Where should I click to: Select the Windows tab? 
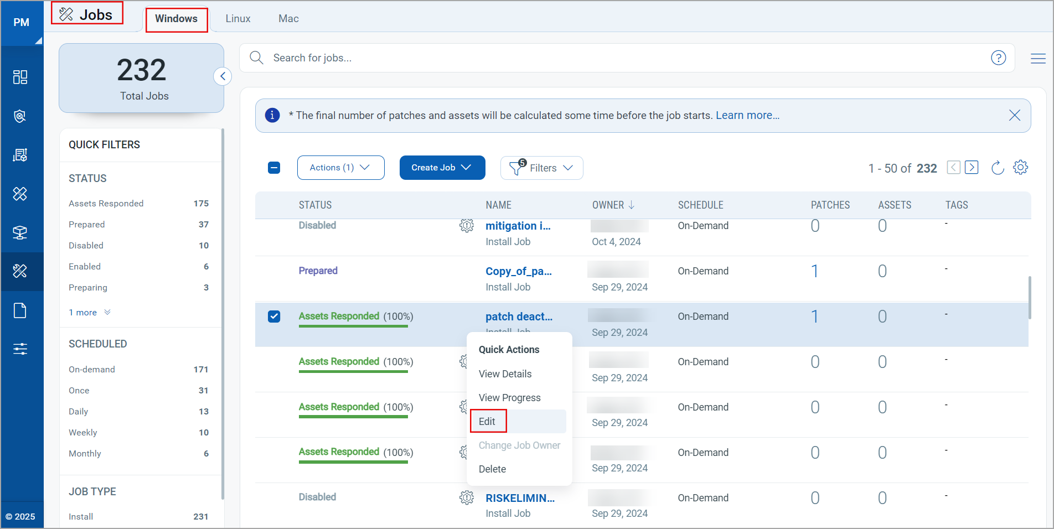(x=177, y=19)
